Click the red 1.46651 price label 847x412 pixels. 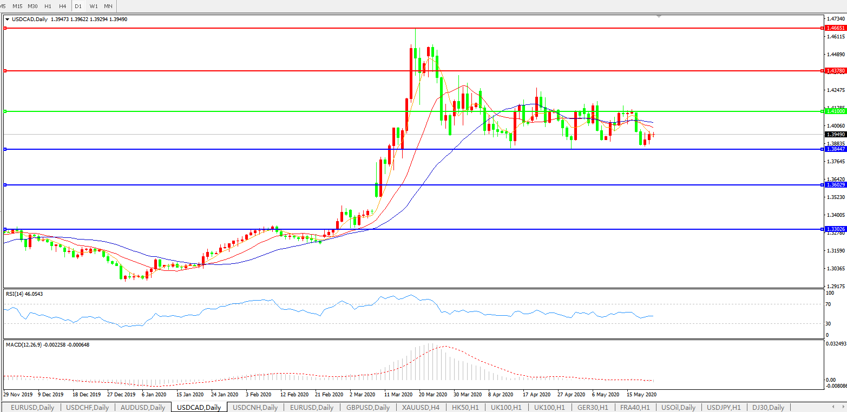pos(834,28)
